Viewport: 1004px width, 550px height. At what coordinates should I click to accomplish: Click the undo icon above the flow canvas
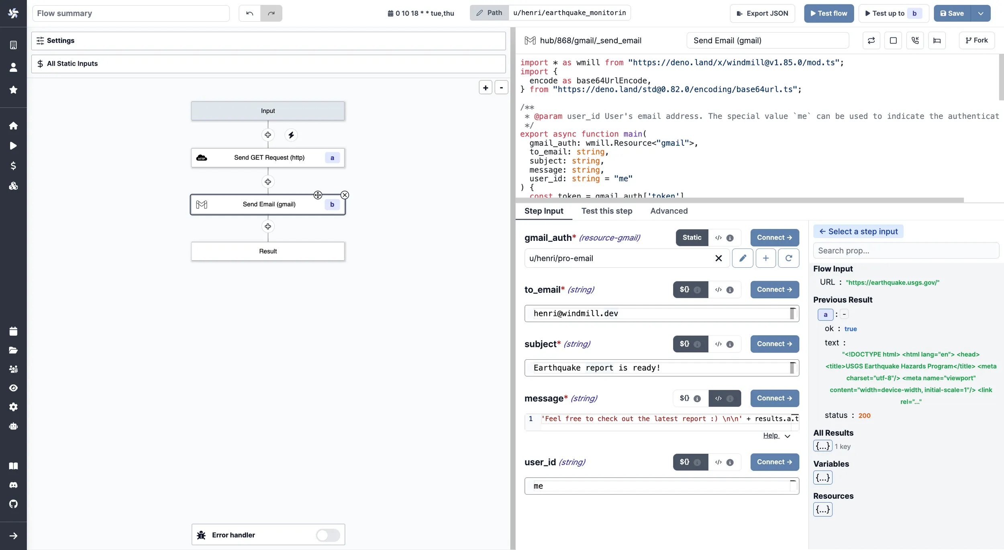(x=250, y=13)
